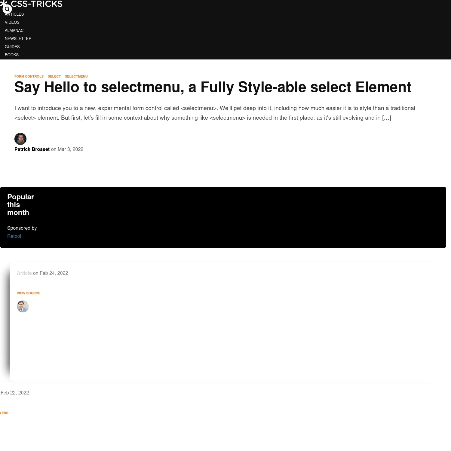Click Patrick Brosset's avatar photo

[x=20, y=139]
